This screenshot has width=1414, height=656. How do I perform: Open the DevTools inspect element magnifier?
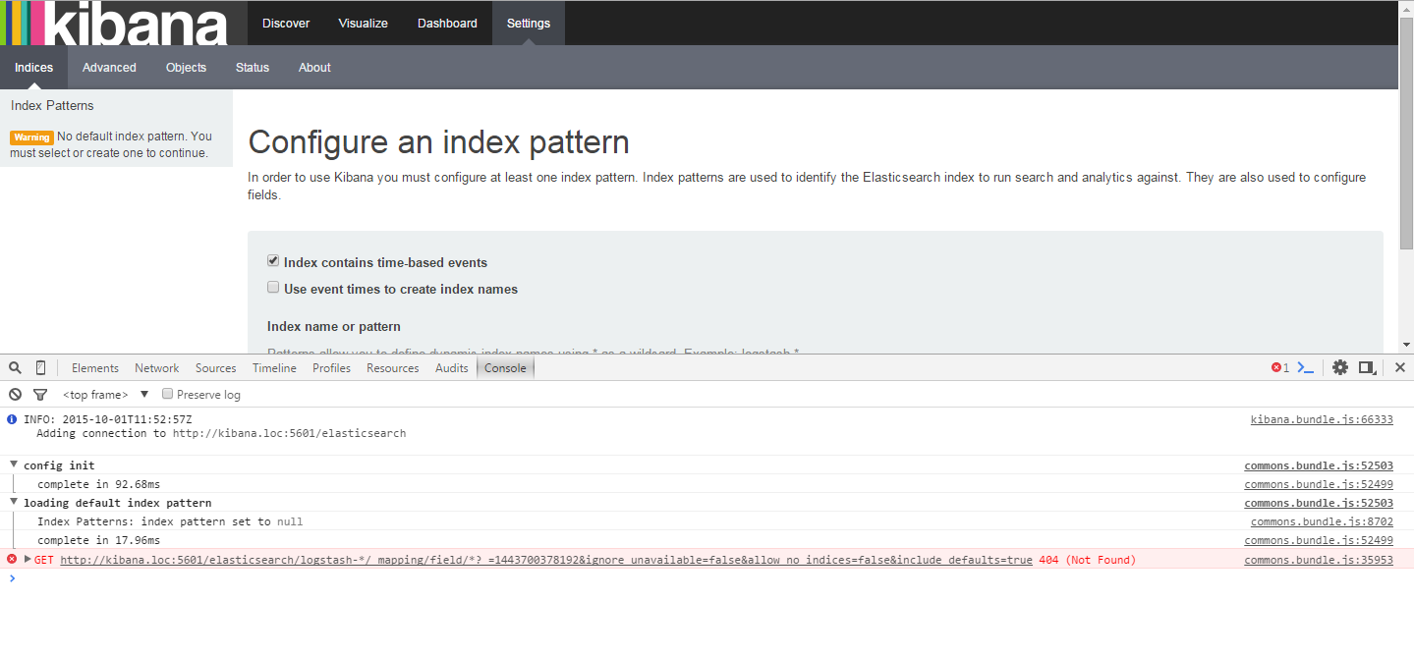click(15, 367)
